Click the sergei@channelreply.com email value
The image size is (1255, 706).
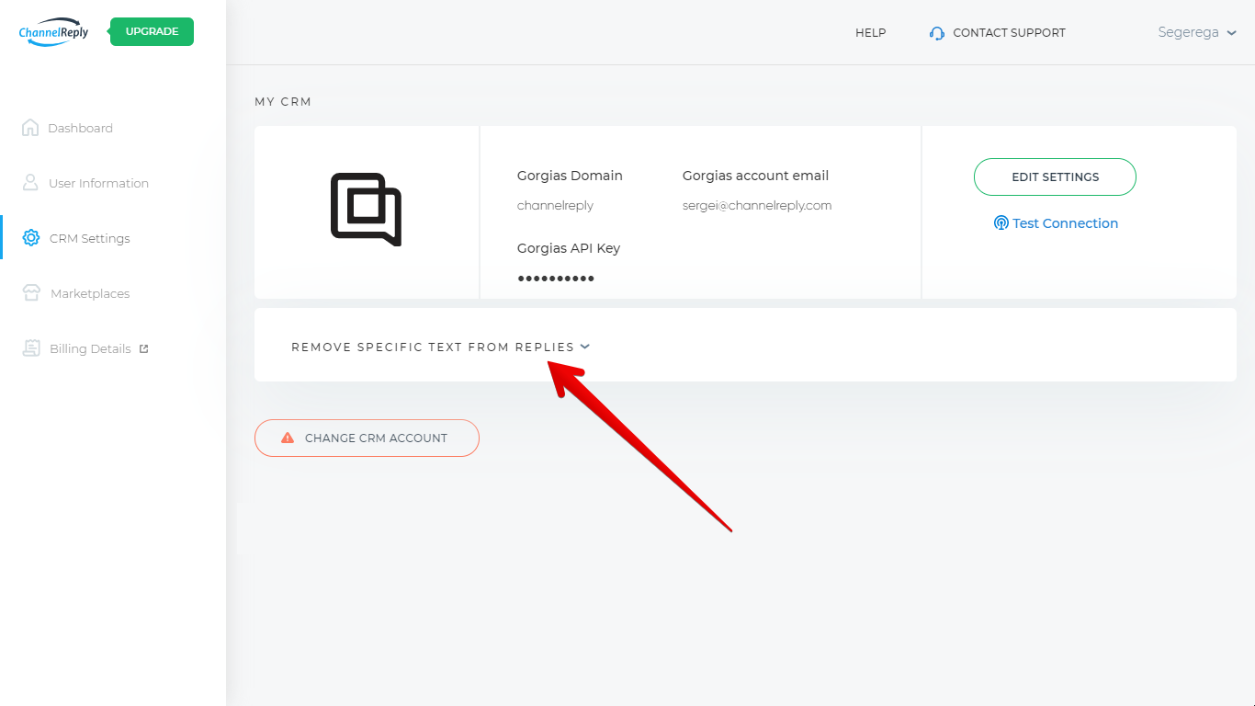click(x=757, y=206)
